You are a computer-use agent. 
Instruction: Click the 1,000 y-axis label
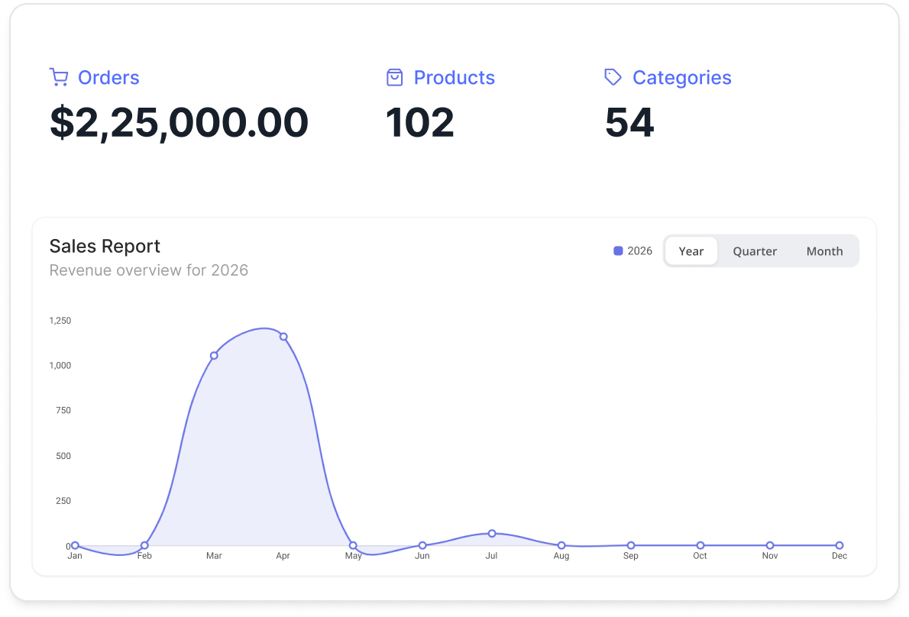[x=60, y=366]
